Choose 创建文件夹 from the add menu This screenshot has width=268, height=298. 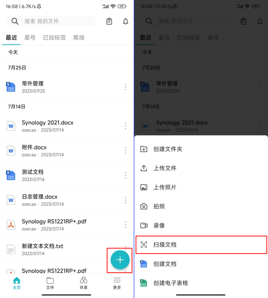tap(201, 149)
